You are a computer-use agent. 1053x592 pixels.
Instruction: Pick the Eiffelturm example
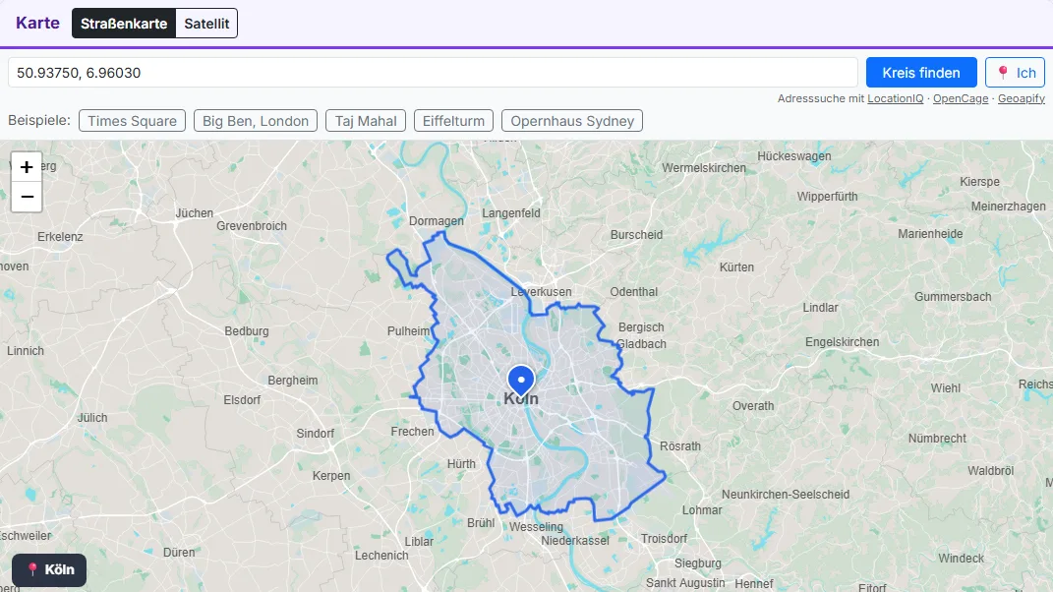453,121
